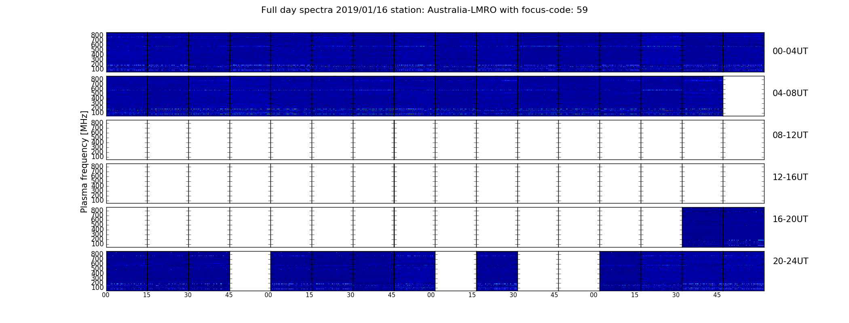Click the data block in the 16-20UT panel
The image size is (849, 323).
tap(723, 227)
